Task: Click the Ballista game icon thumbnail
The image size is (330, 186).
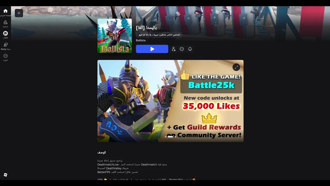Action: tap(115, 36)
